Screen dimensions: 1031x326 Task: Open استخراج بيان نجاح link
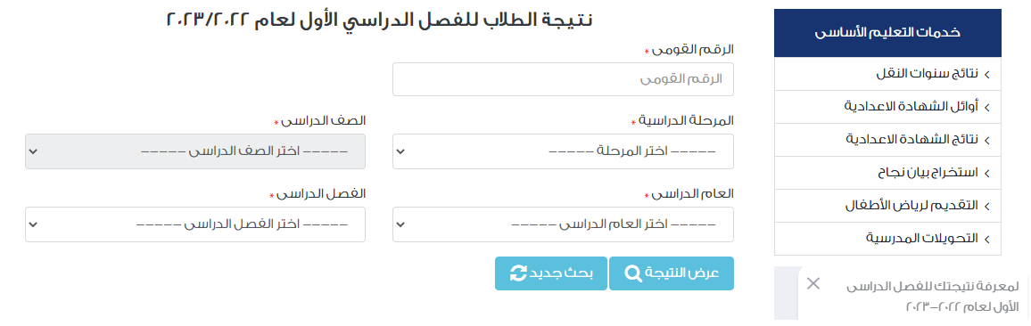(887, 173)
